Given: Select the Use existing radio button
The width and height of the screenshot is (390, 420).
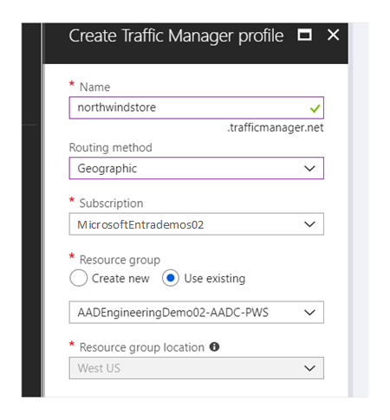Looking at the screenshot, I should pyautogui.click(x=171, y=278).
